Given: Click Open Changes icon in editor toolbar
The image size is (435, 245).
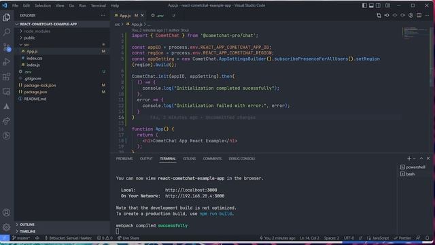Looking at the screenshot, I should tap(379, 15).
